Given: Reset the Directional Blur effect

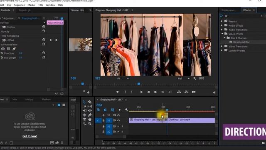Looking at the screenshot, I should pos(44,44).
